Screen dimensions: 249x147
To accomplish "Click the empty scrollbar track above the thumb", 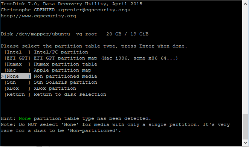I will coord(246,60).
